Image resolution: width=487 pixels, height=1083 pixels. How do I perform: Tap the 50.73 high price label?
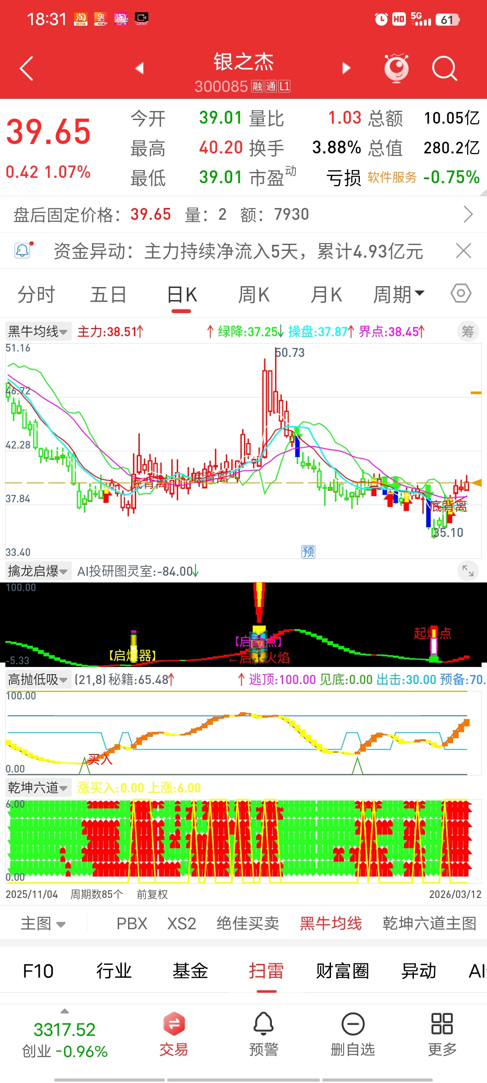290,352
